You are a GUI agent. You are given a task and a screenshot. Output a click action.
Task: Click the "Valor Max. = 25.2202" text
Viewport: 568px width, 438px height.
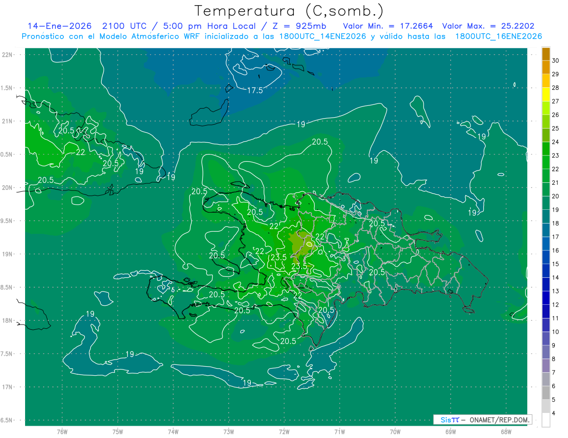(488, 26)
